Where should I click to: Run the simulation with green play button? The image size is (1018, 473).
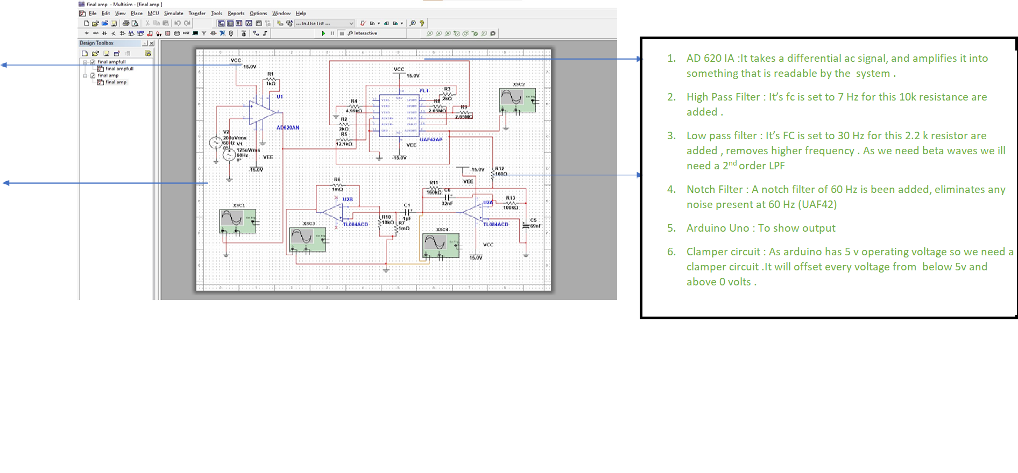point(323,33)
